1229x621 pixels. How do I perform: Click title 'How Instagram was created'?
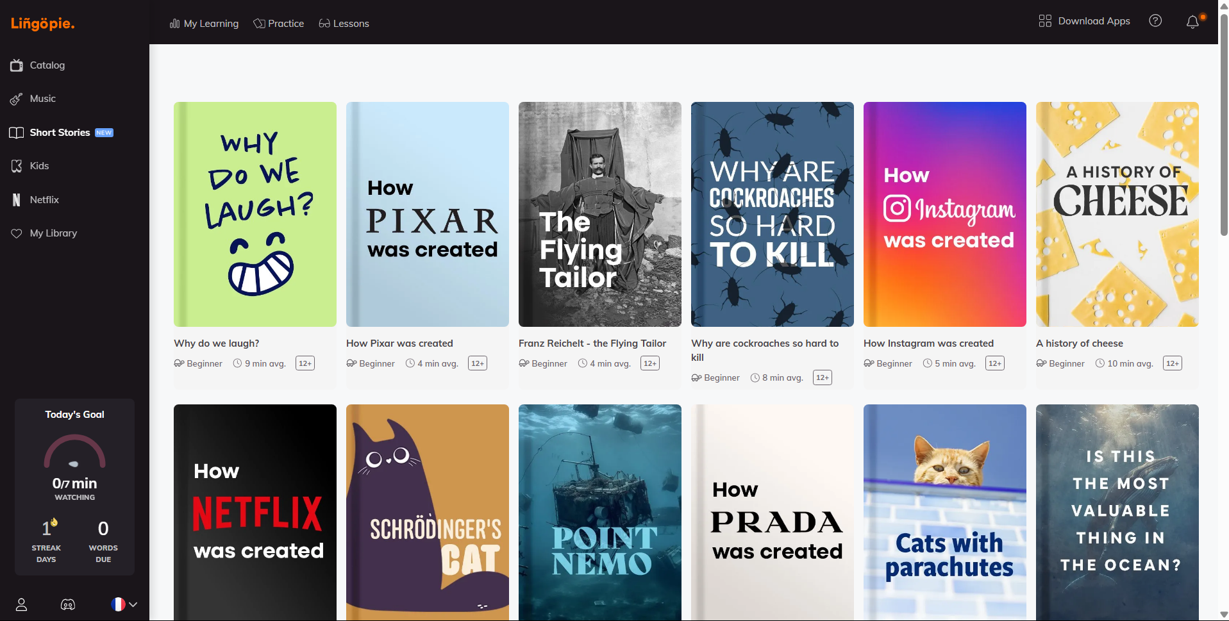(928, 344)
